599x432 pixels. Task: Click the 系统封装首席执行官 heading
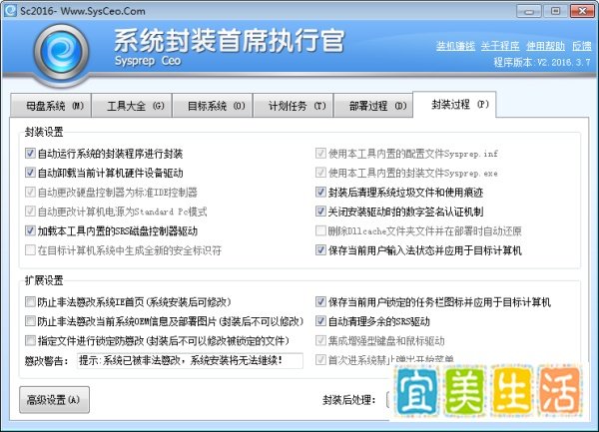coord(230,41)
